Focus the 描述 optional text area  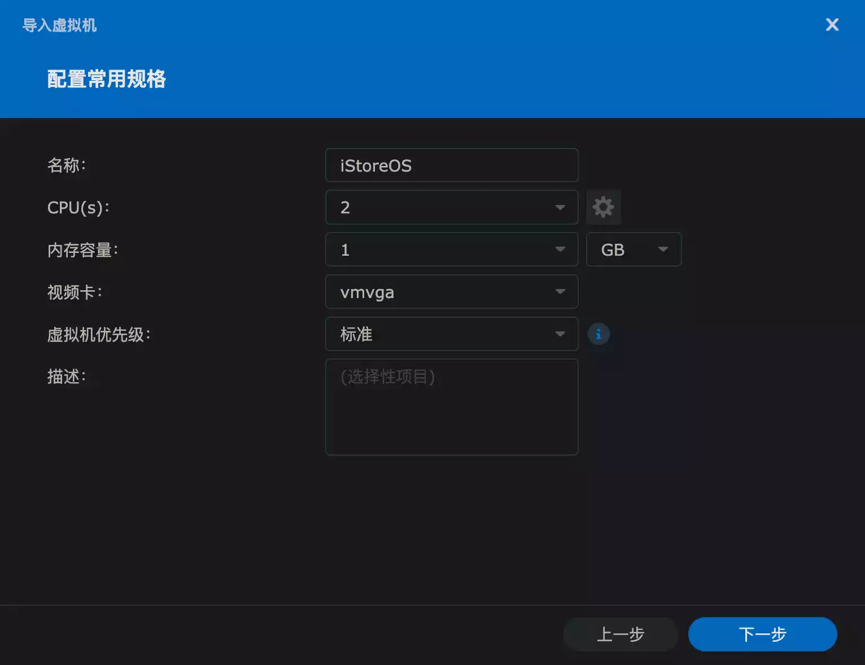tap(452, 407)
